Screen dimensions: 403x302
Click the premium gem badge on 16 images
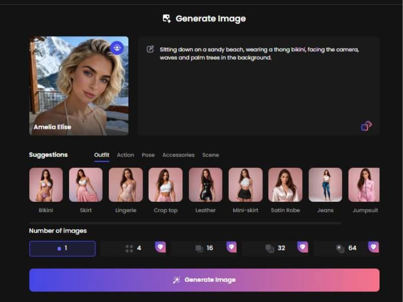click(231, 247)
